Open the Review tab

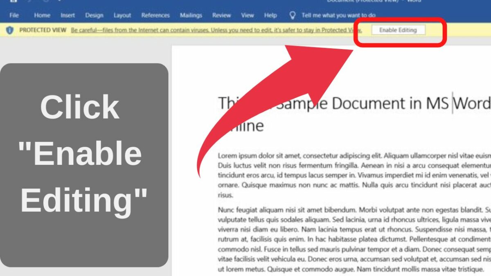click(221, 15)
